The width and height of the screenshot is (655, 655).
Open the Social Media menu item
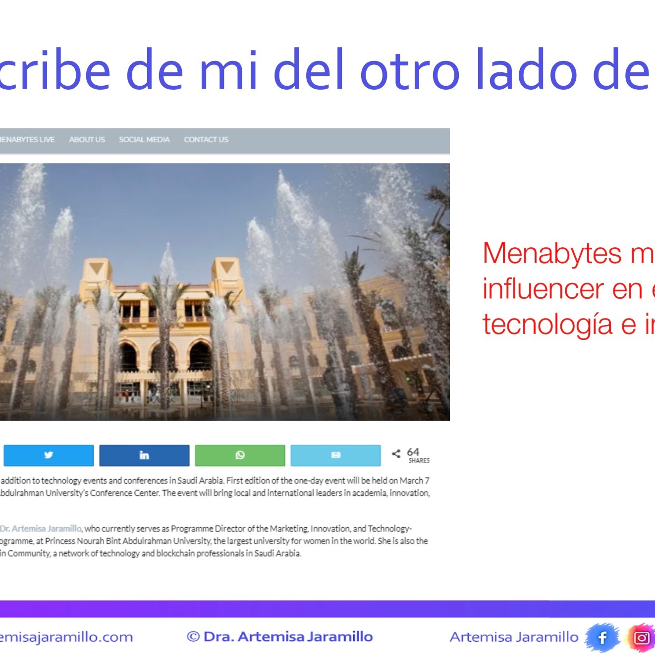144,140
